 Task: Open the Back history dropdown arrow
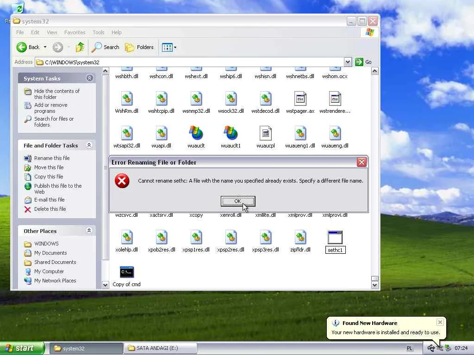coord(45,47)
